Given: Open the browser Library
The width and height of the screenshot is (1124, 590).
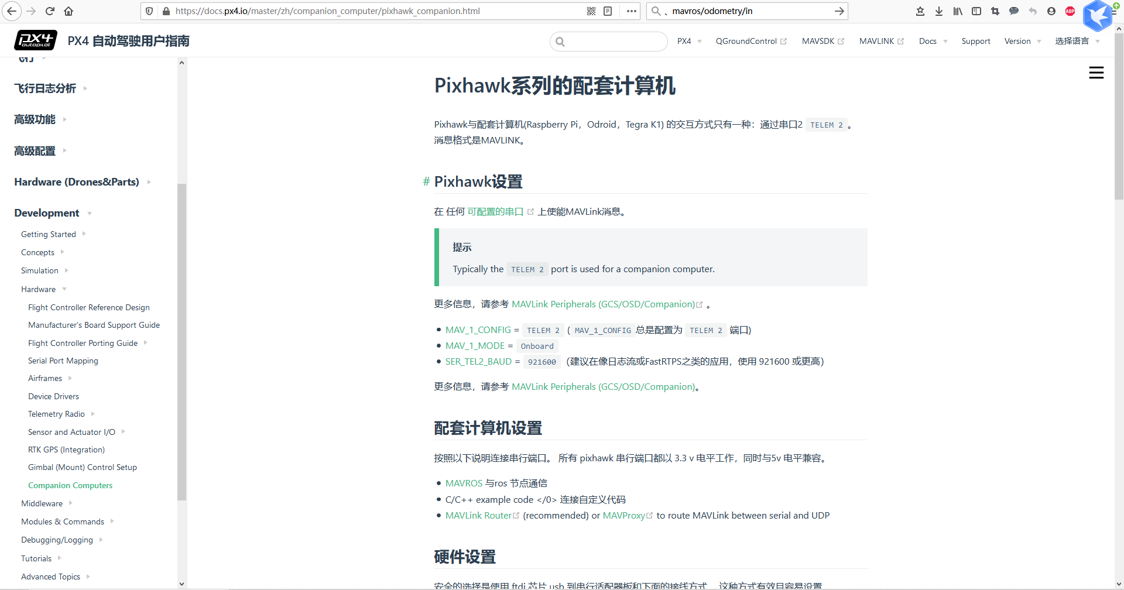Looking at the screenshot, I should tap(958, 11).
